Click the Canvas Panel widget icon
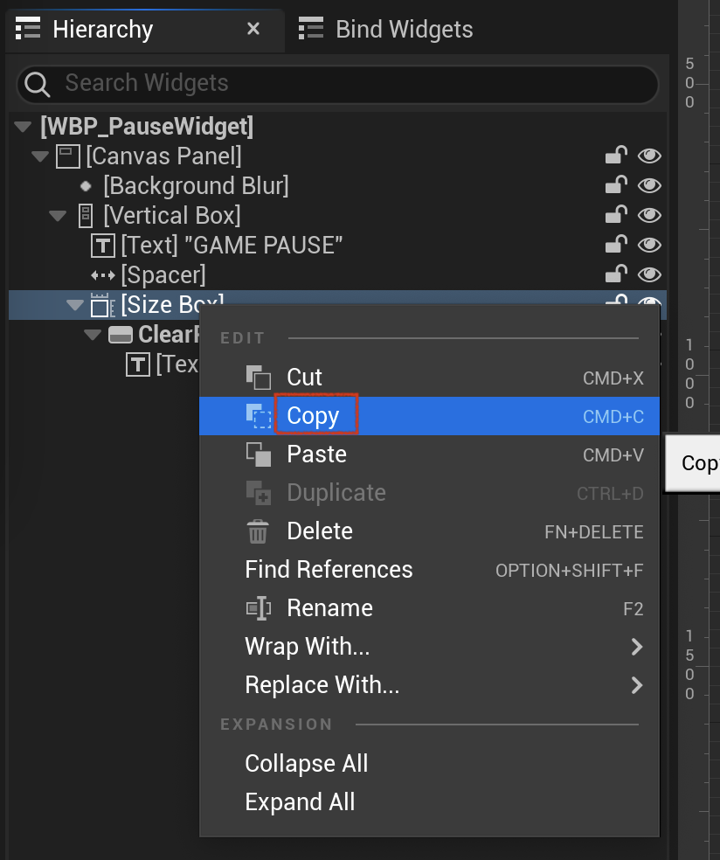 click(x=68, y=156)
